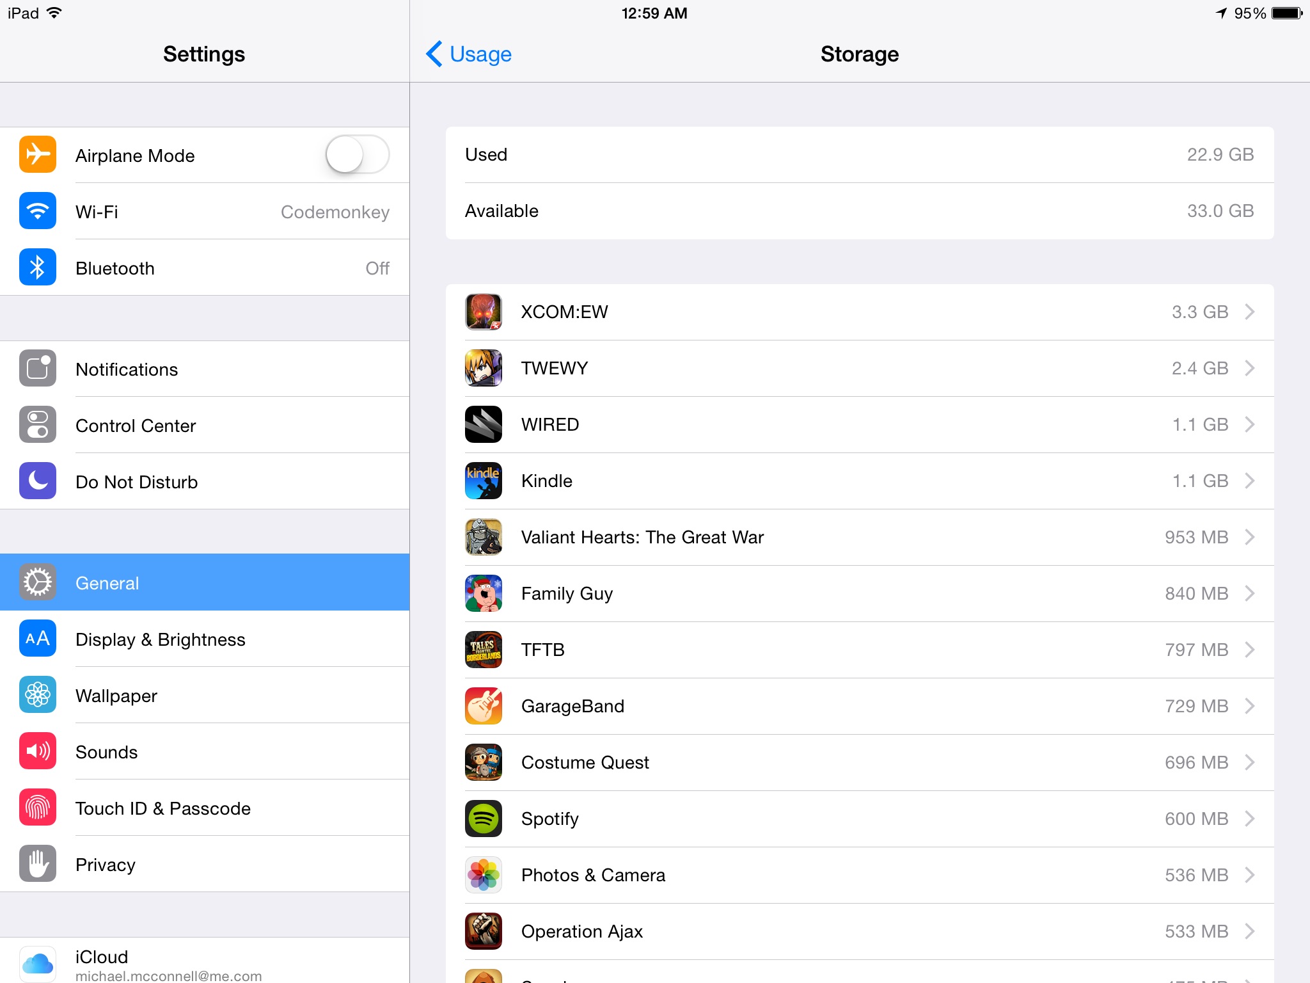Screen dimensions: 1310x983
Task: Select the Spotify app icon
Action: (483, 819)
